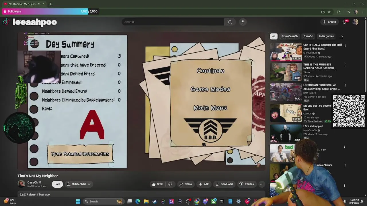Open Windows Settings gear on taskbar
The width and height of the screenshot is (367, 206).
tap(239, 201)
